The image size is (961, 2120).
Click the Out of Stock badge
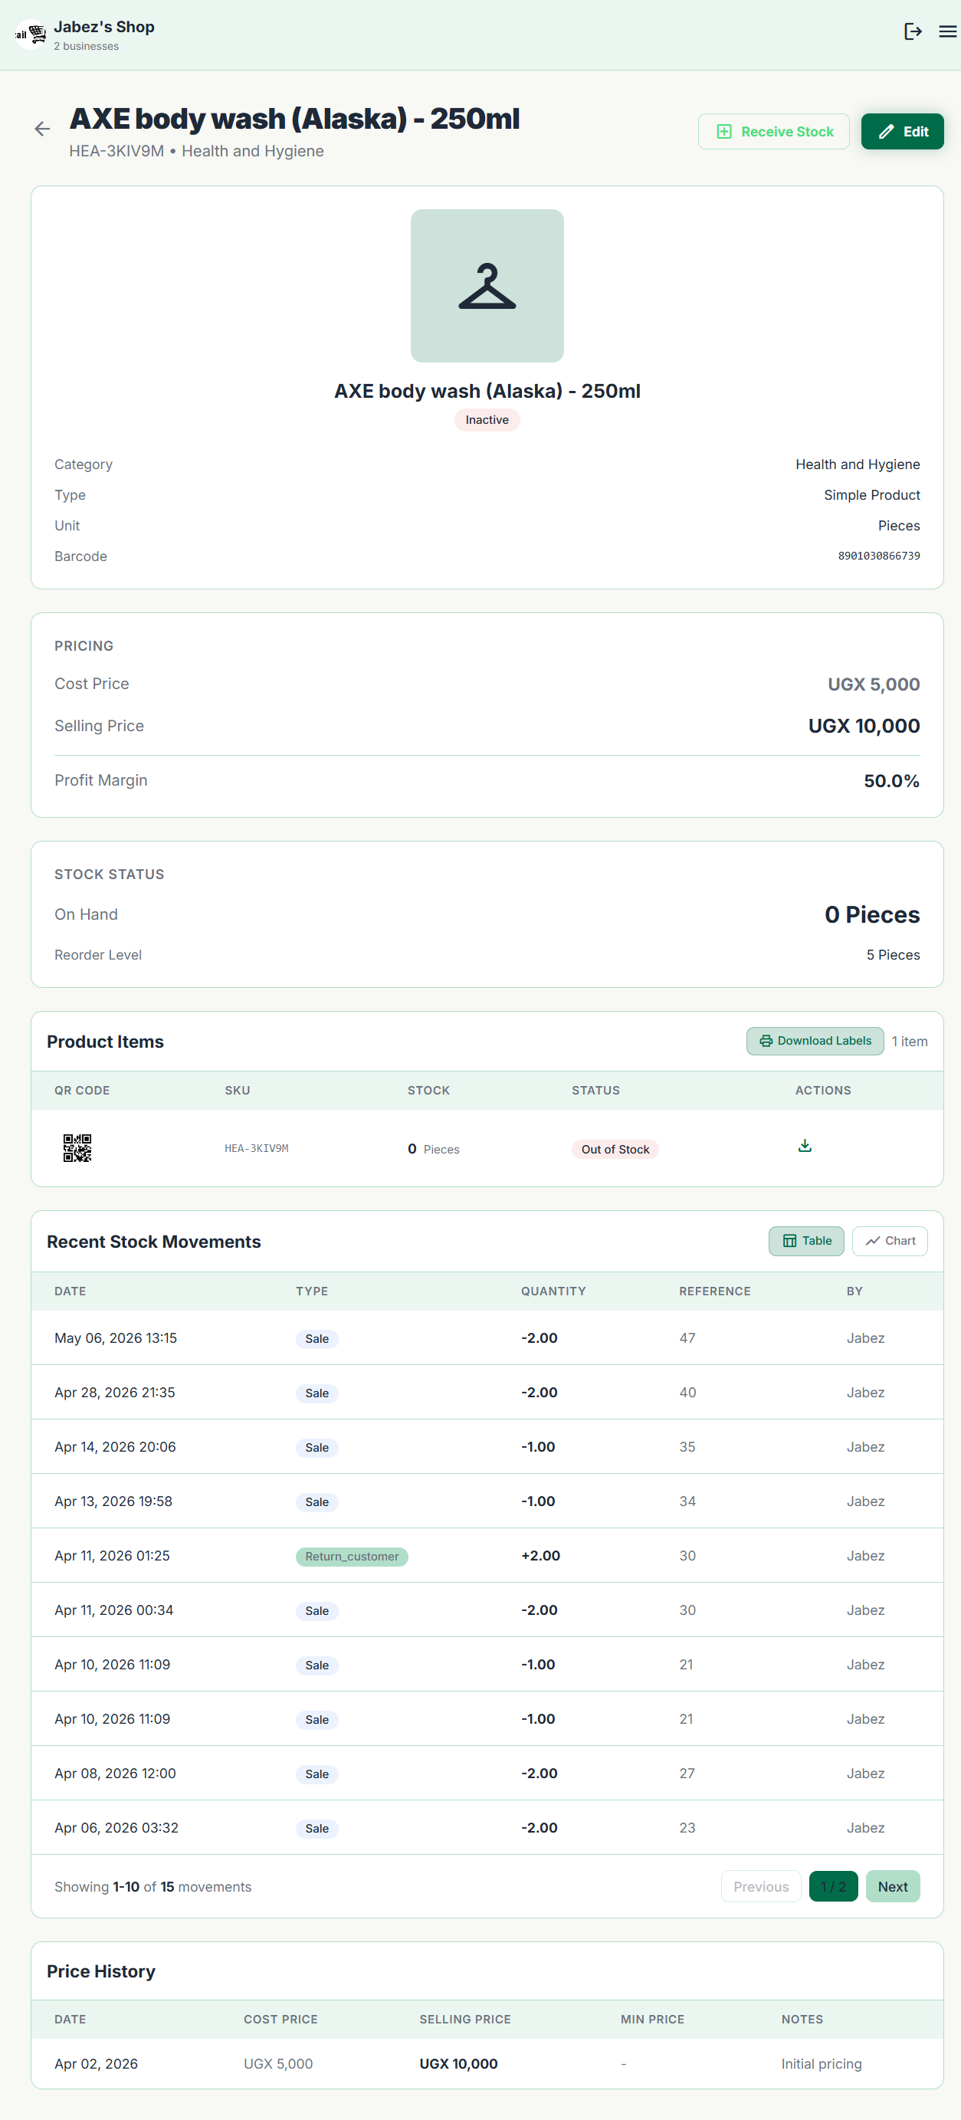(x=615, y=1150)
